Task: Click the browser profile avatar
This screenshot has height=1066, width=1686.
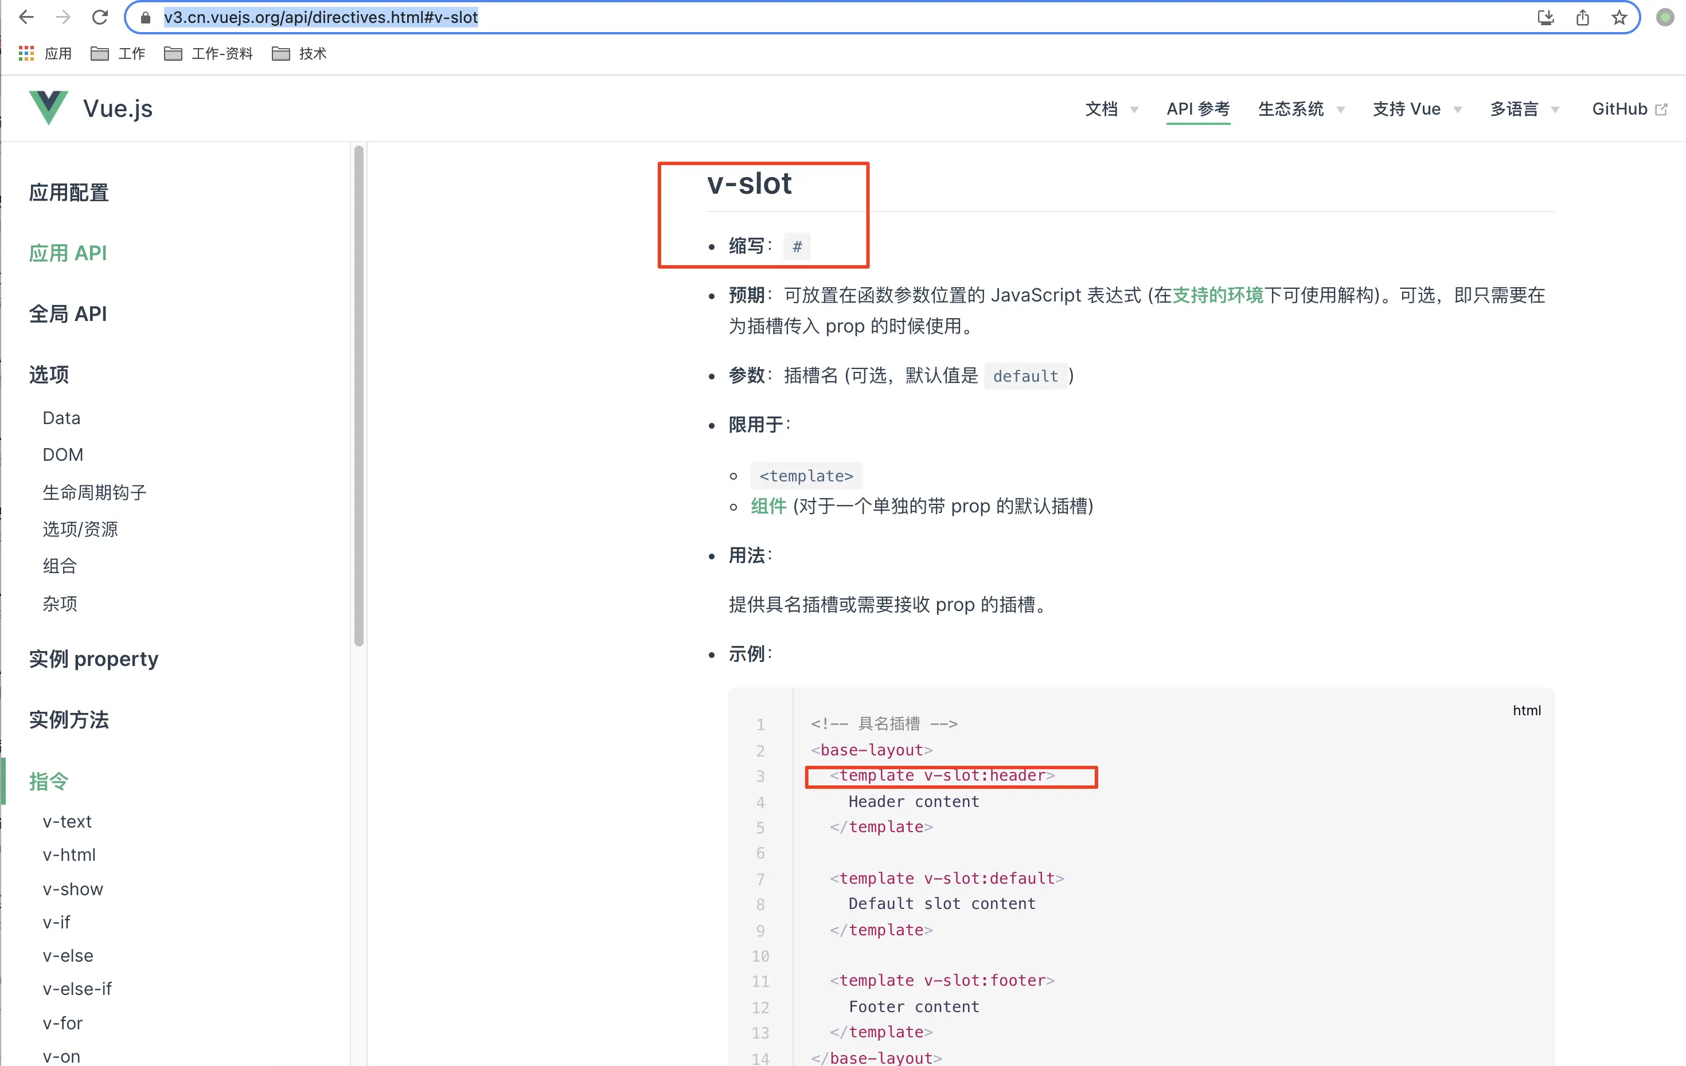Action: (x=1664, y=17)
